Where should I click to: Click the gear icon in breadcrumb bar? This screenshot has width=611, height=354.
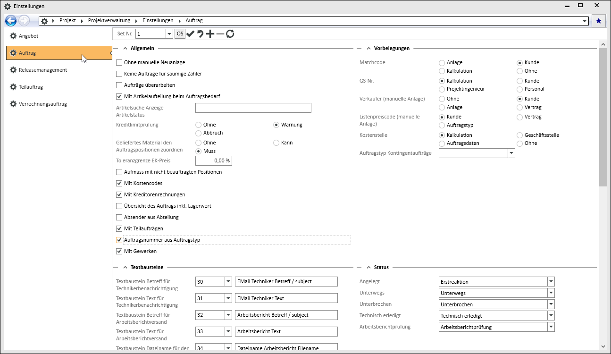[x=44, y=21]
